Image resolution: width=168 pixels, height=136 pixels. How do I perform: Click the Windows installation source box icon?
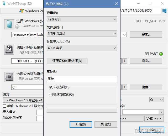[9, 24]
